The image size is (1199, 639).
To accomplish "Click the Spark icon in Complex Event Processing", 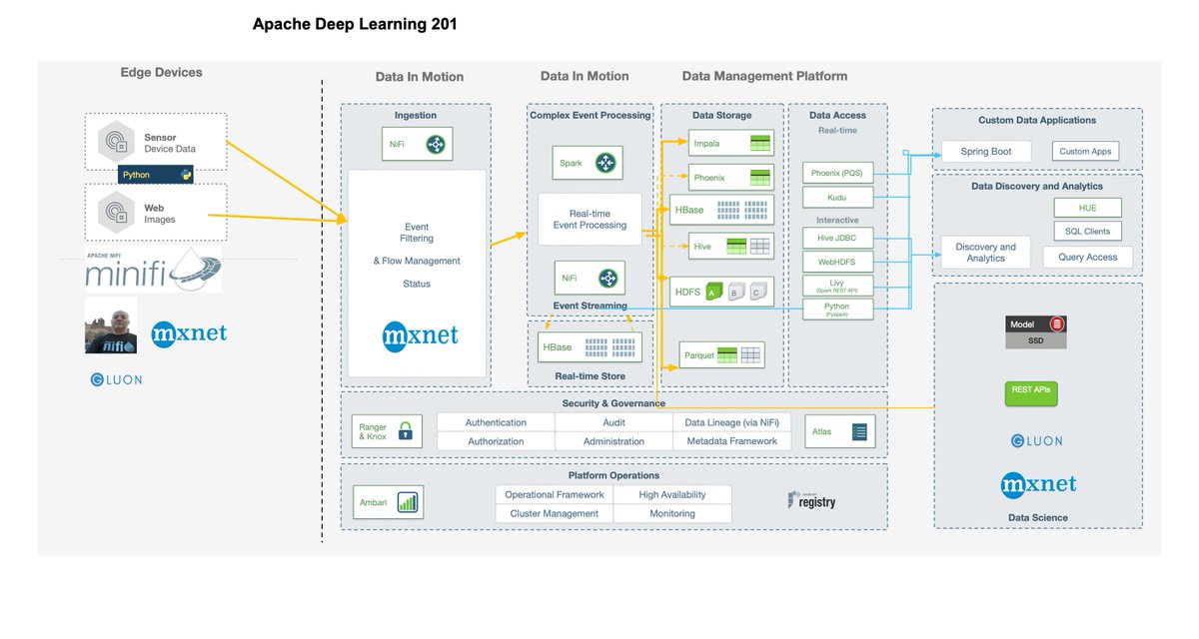I will 605,163.
